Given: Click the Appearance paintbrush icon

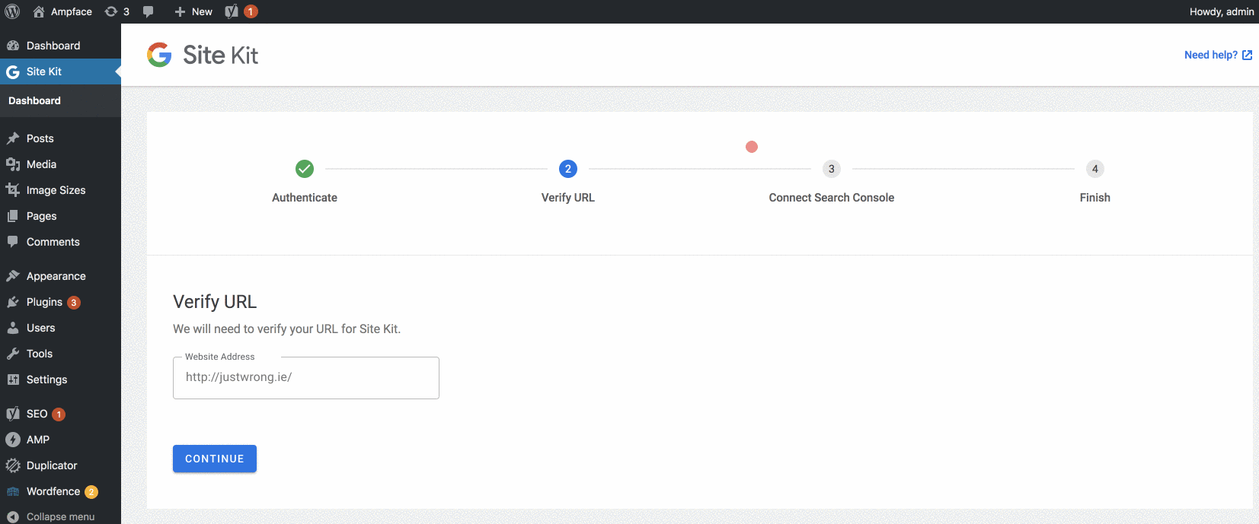Looking at the screenshot, I should pyautogui.click(x=13, y=276).
